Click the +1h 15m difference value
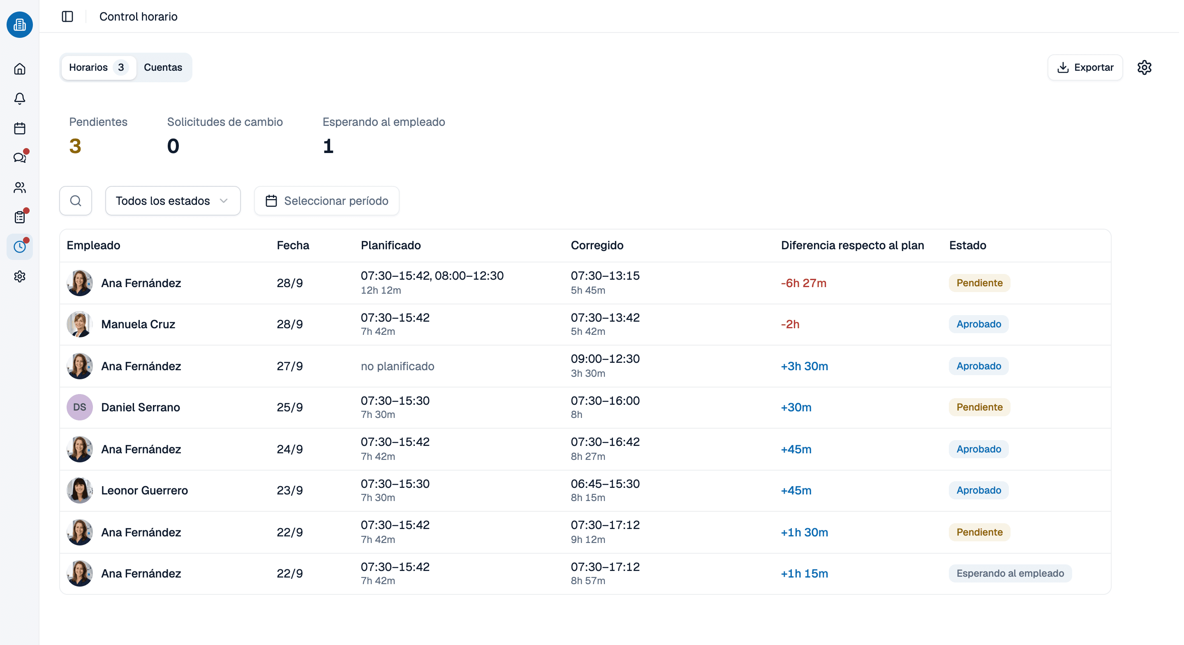The height and width of the screenshot is (645, 1184). [x=805, y=573]
